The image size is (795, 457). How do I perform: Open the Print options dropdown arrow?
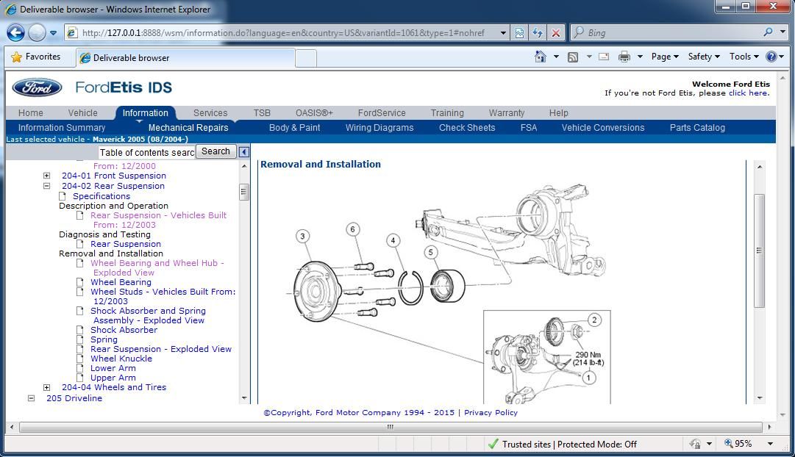point(640,57)
